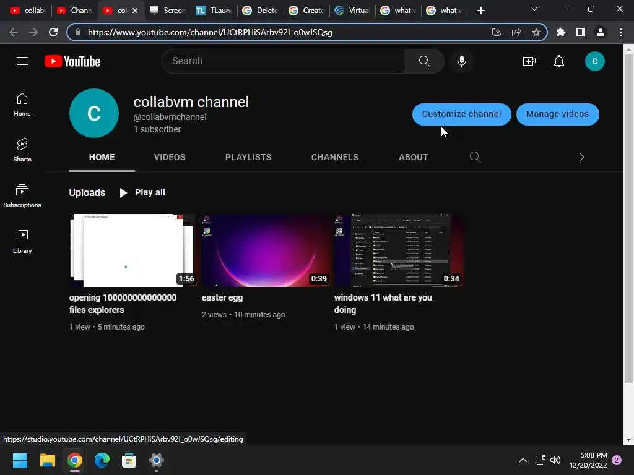Switch to the VIDEOS tab

pyautogui.click(x=170, y=157)
